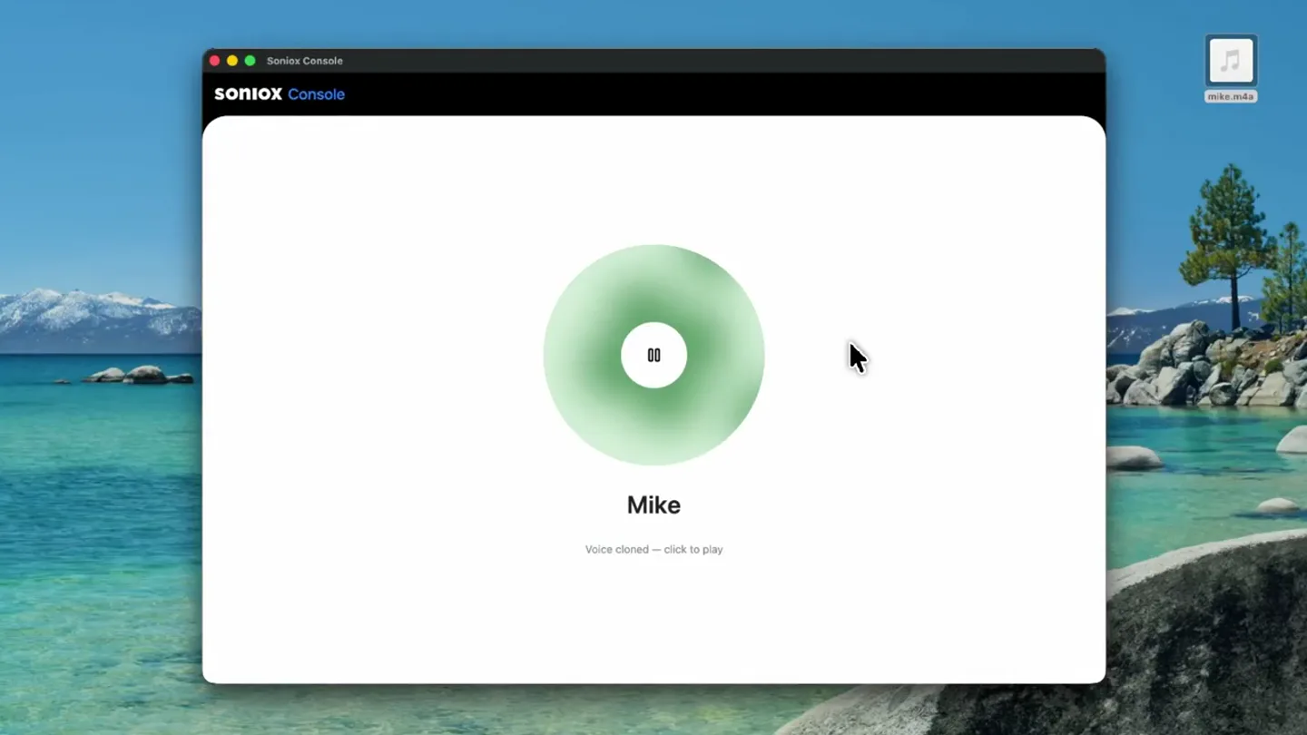
Task: Open the blue Console link in header
Action: click(x=316, y=93)
